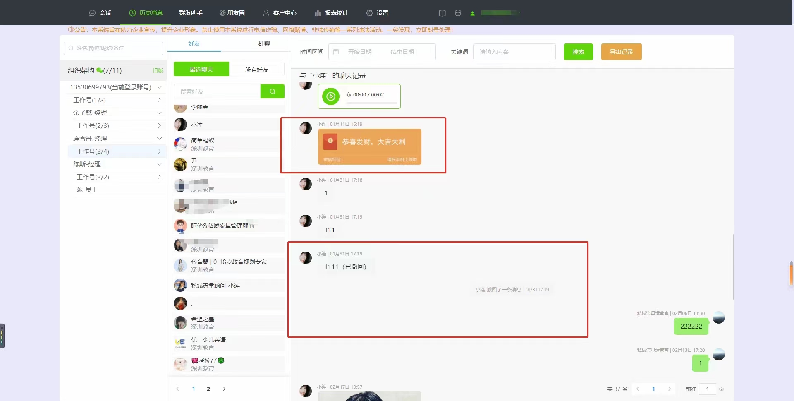Click the database icon in the top bar
This screenshot has height=401, width=794.
457,13
